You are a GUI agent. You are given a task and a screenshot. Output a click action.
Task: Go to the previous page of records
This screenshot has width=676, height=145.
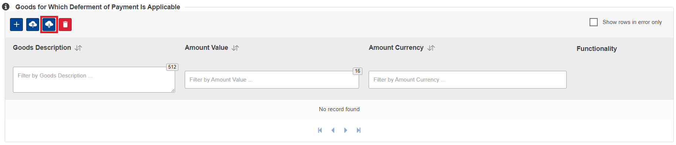333,130
